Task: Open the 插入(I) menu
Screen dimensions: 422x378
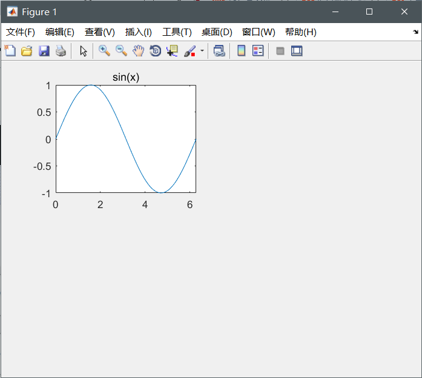Action: pos(138,32)
